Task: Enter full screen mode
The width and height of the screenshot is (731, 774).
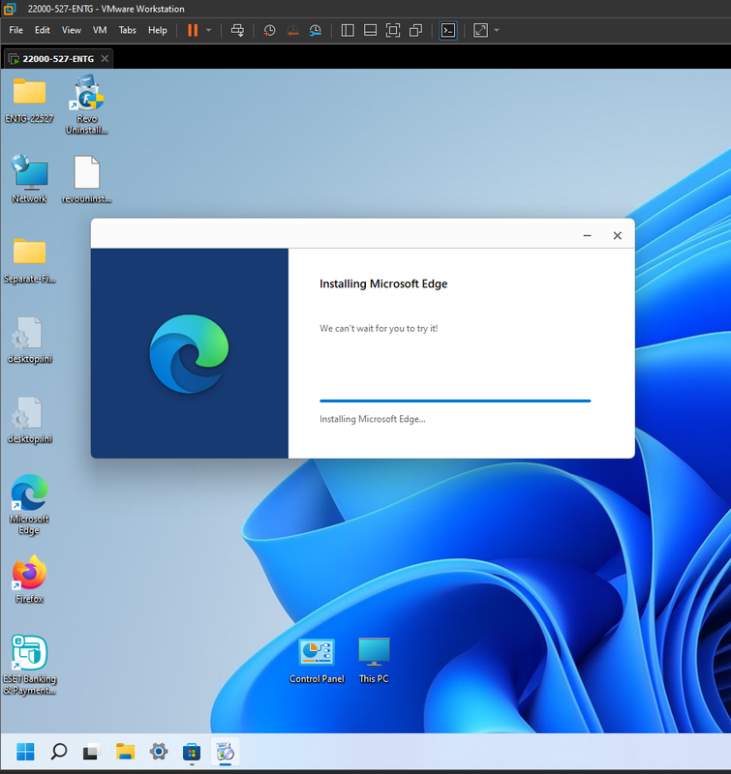Action: click(393, 31)
